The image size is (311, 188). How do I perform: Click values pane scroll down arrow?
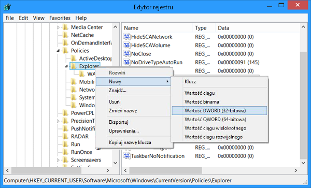[303, 163]
